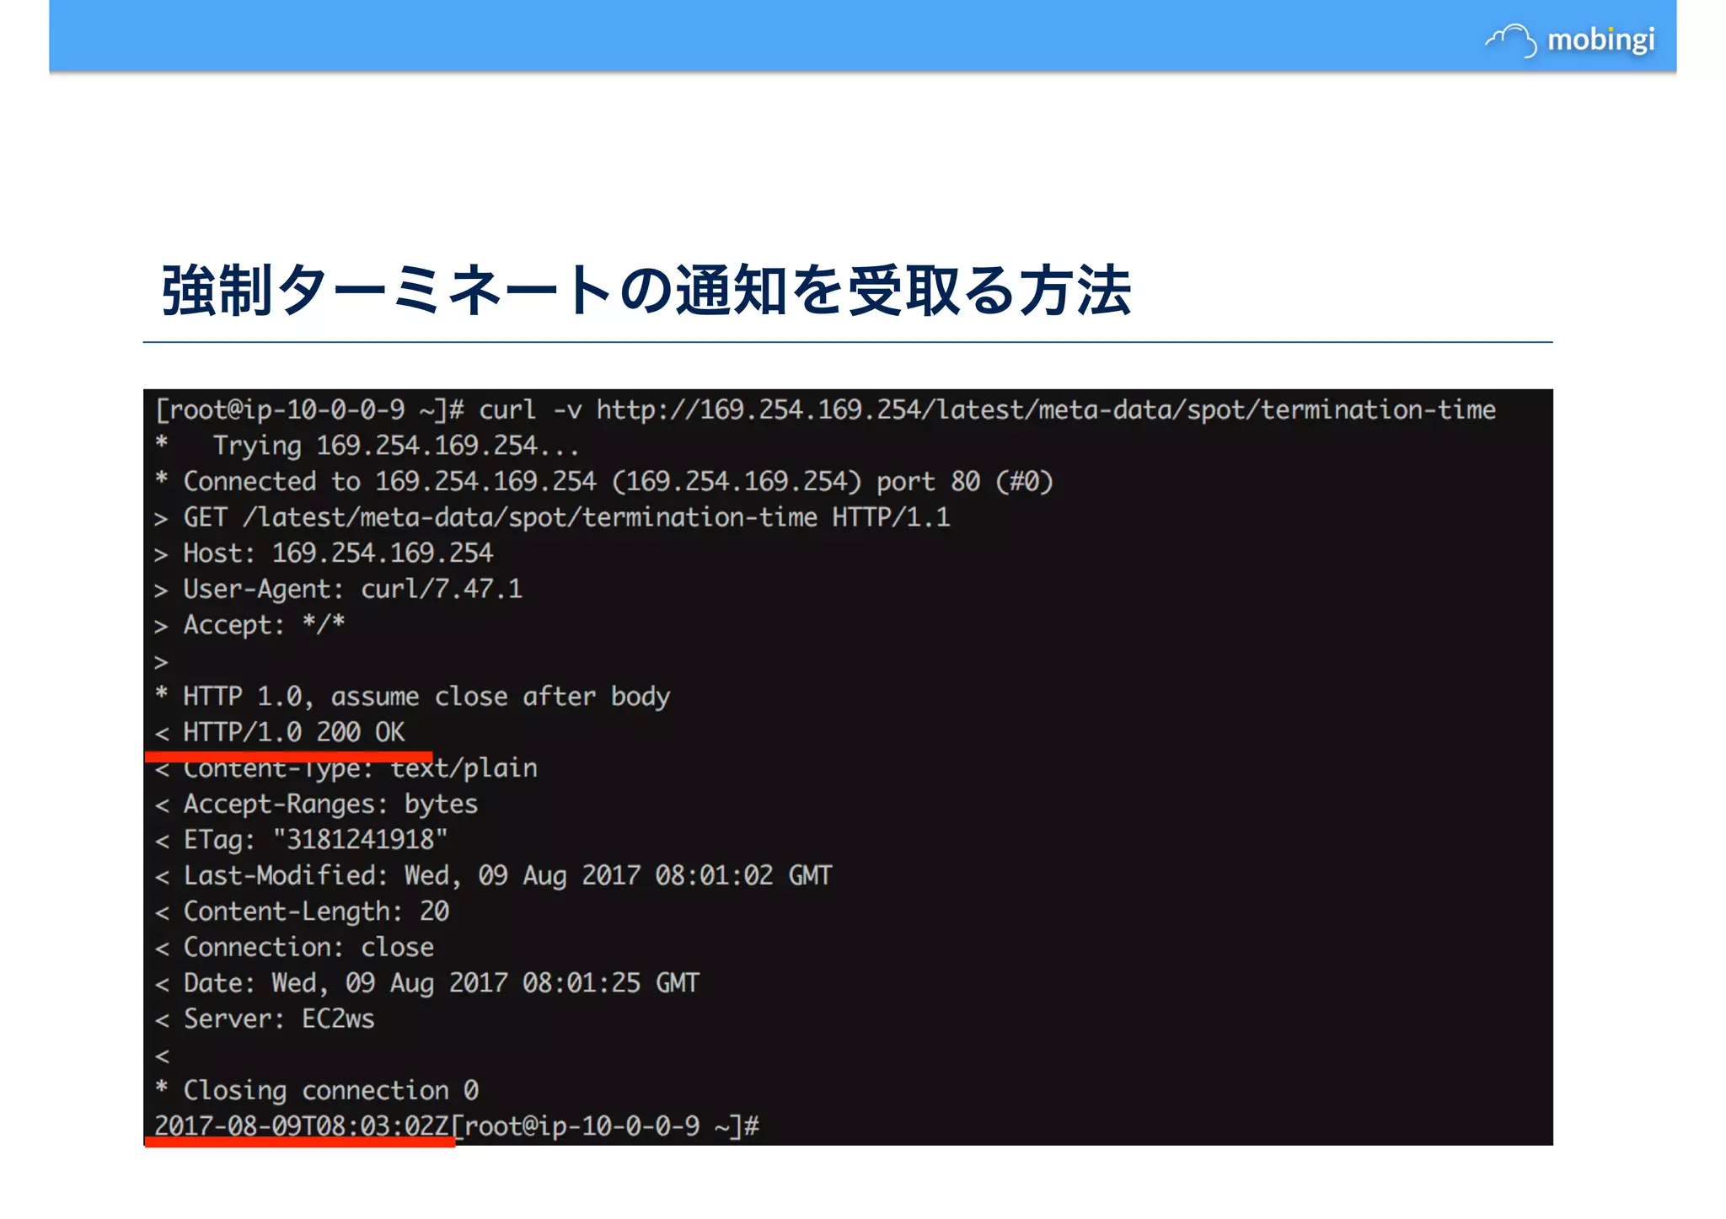The height and width of the screenshot is (1219, 1726).
Task: Click the 'User-Agent: curl/7.47.1' header
Action: 339,589
